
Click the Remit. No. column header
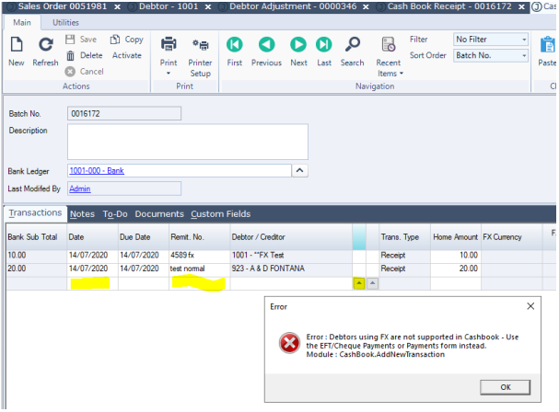tap(200, 236)
